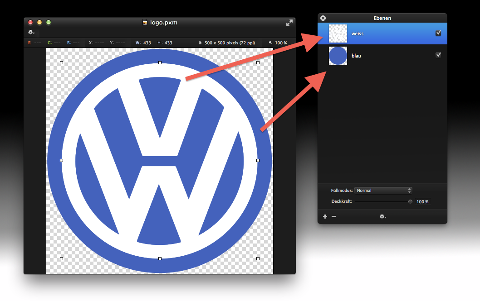Click the Ebenen panel title
This screenshot has height=301, width=480.
(x=382, y=18)
